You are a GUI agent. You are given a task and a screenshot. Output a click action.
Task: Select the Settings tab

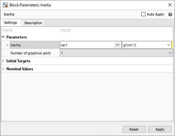[10, 23]
